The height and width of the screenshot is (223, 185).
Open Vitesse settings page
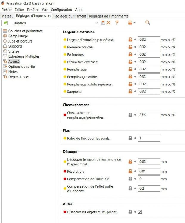(x=13, y=51)
